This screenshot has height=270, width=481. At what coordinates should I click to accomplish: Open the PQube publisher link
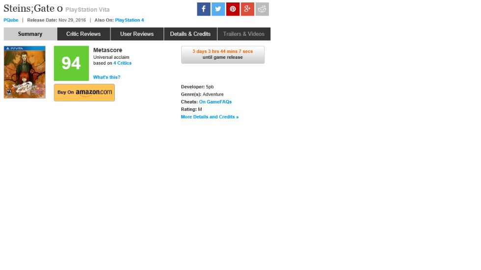(x=11, y=20)
